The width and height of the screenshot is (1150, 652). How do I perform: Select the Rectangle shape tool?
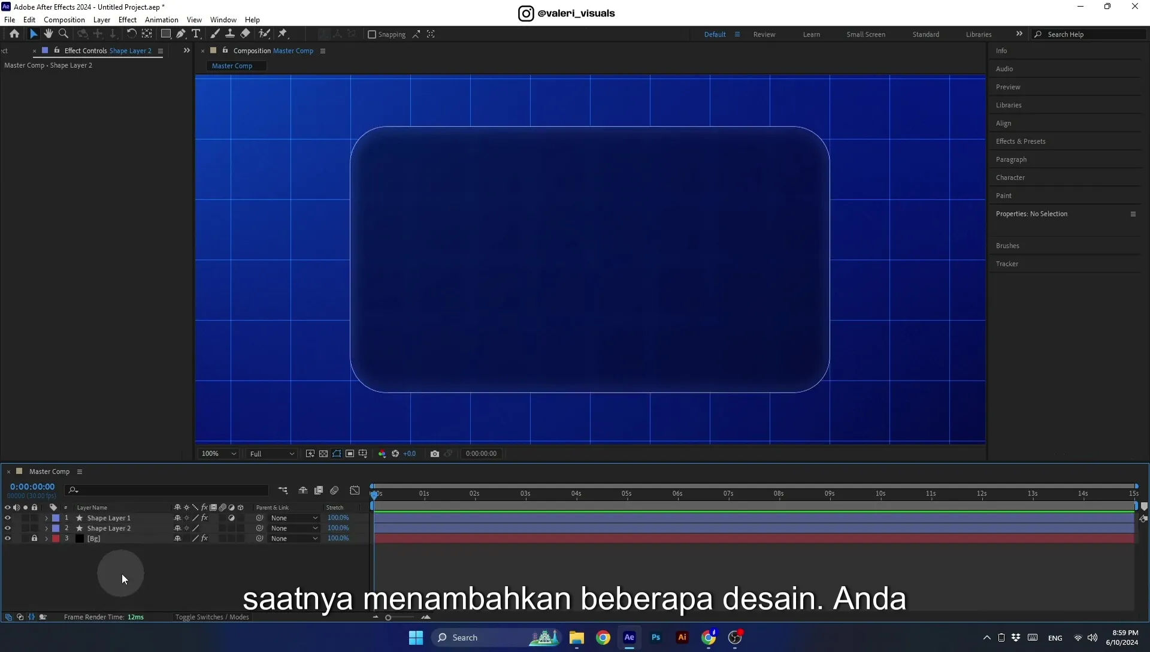point(166,34)
